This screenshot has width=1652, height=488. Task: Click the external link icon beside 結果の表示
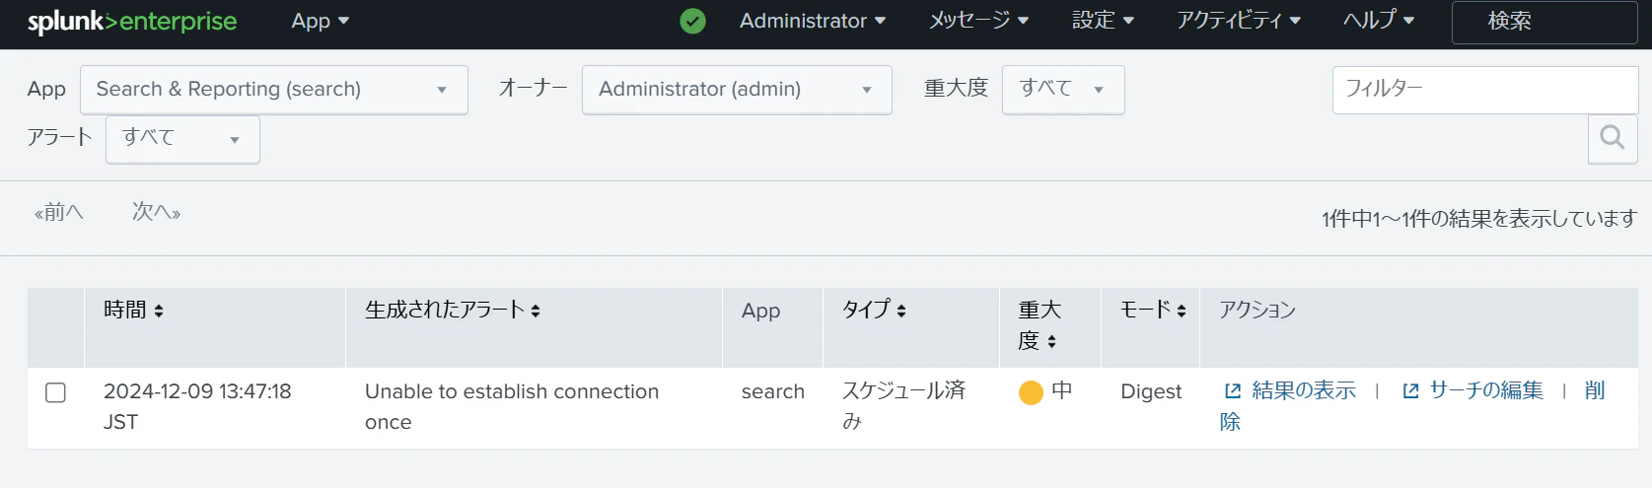[1232, 391]
